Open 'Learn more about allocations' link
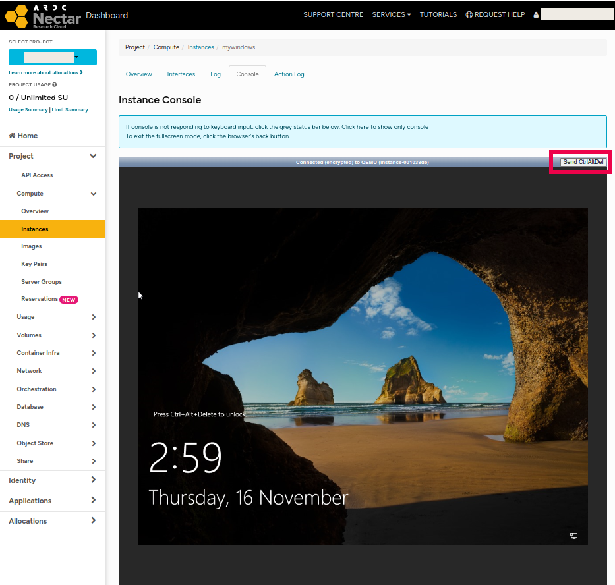Screen dimensions: 615x585 (x=45, y=72)
